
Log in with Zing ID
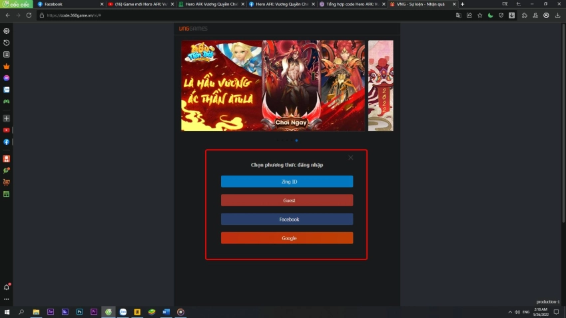point(287,182)
